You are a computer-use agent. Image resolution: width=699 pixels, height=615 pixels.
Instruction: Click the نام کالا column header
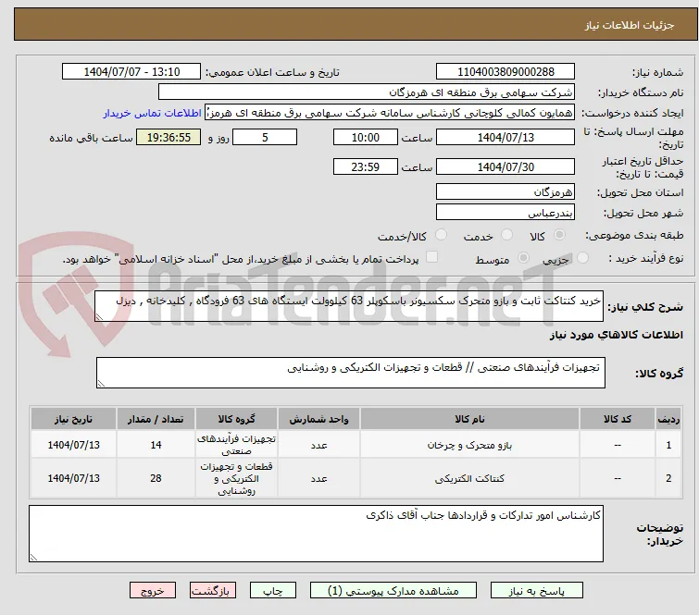click(x=469, y=419)
